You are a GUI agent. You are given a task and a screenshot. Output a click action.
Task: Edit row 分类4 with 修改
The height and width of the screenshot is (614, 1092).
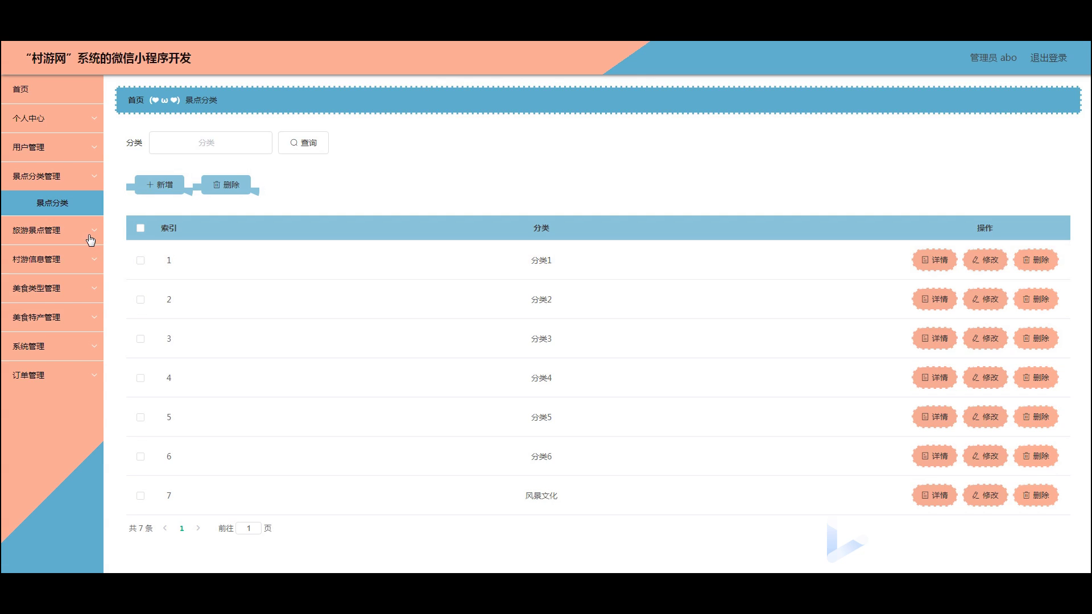click(x=985, y=377)
